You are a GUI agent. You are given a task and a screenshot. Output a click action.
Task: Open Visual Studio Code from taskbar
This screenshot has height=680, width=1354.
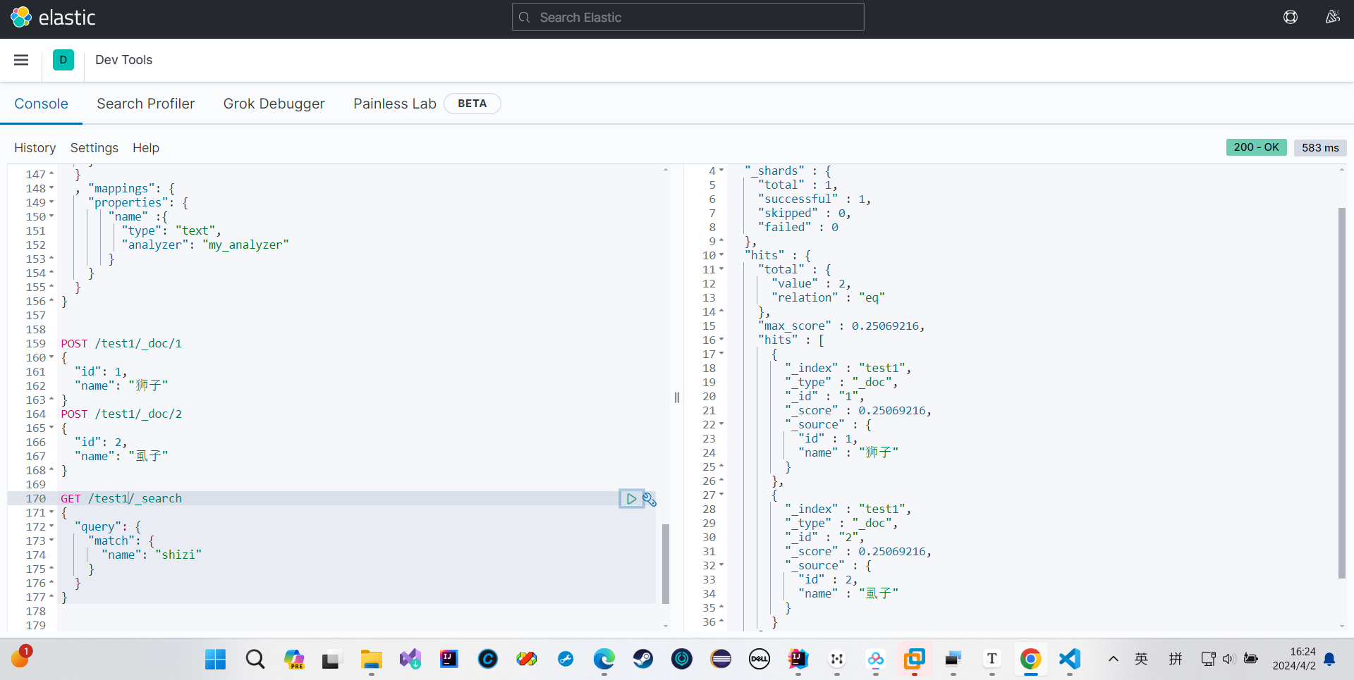1069,660
